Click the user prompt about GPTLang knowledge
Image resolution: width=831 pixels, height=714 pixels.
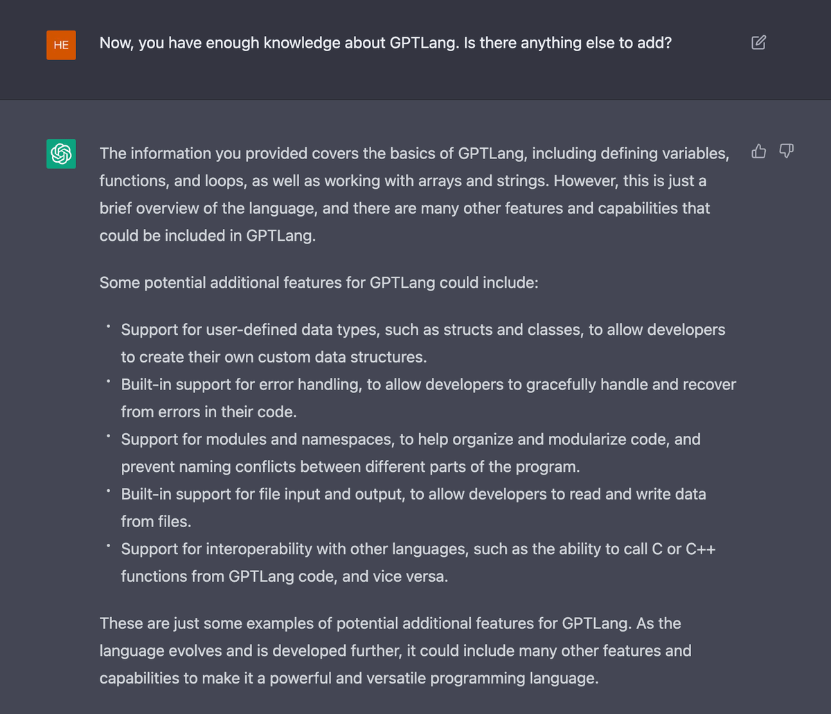click(x=385, y=43)
